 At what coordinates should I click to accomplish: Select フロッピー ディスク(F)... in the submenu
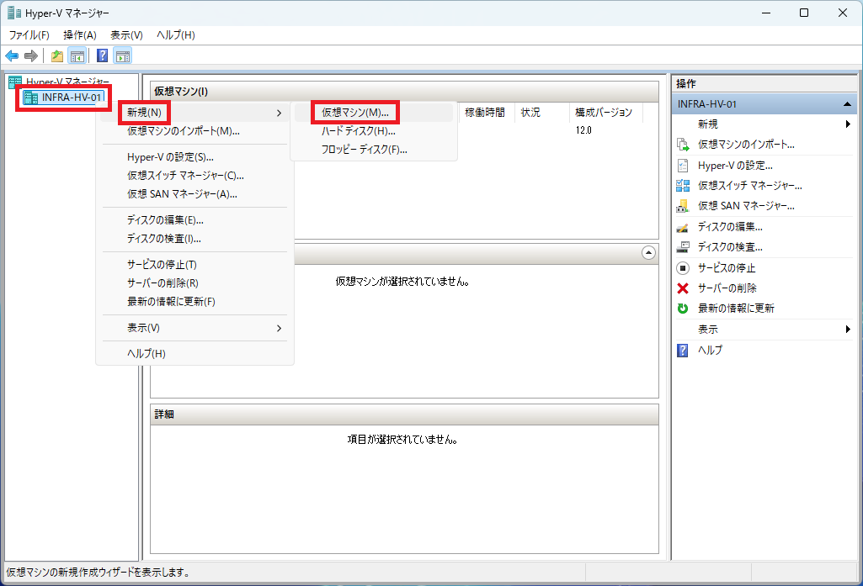374,150
